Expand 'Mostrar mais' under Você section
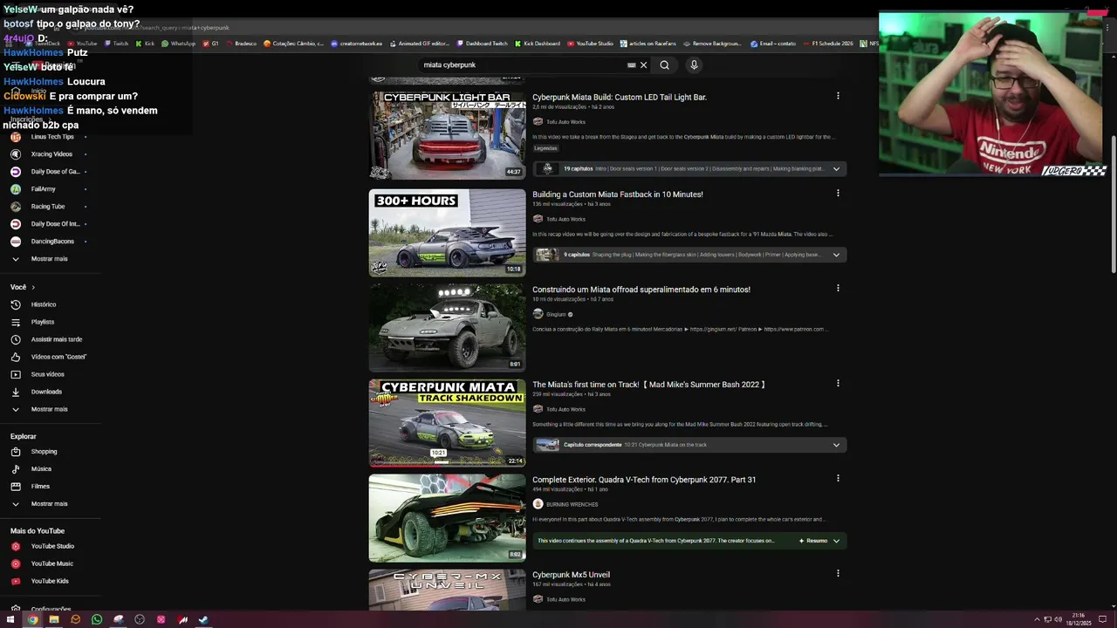Screen dimensions: 1117x628 (x=49, y=409)
